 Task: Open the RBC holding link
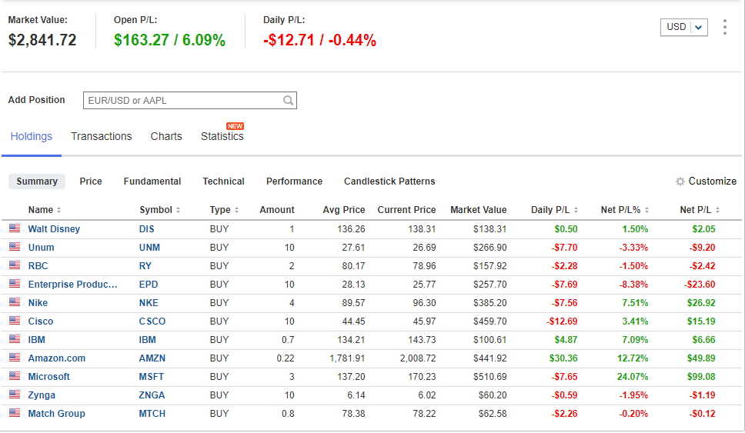38,266
